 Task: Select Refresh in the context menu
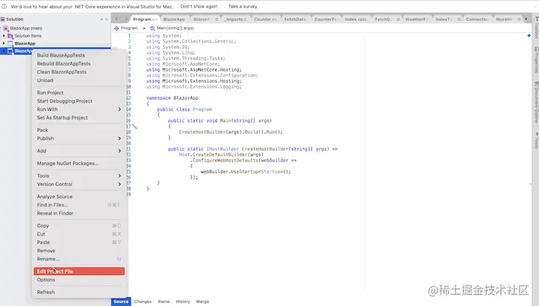[79, 292]
